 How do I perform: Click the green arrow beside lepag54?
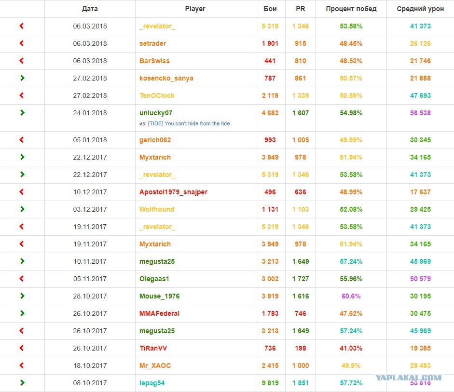[x=22, y=383]
